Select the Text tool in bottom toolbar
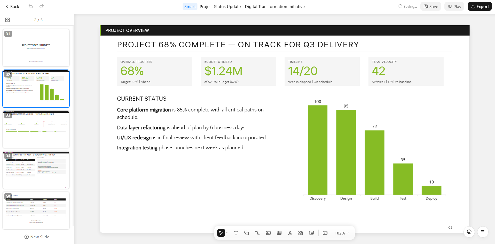Image resolution: width=495 pixels, height=244 pixels. point(236,233)
